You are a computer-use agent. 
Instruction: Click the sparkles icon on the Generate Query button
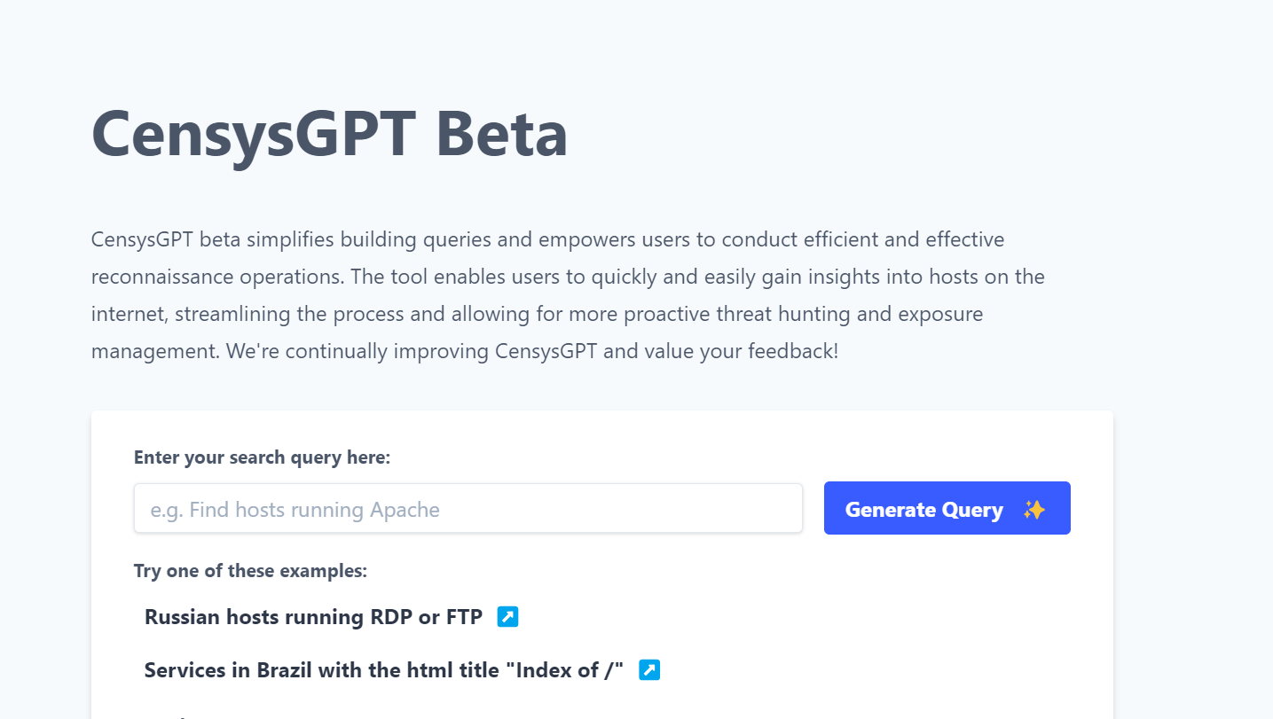click(x=1033, y=509)
